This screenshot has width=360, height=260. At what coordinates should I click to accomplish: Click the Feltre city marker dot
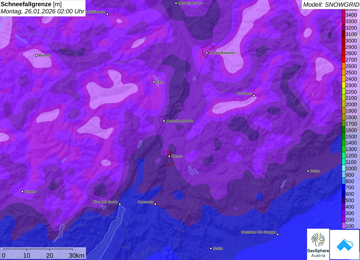tap(308, 171)
